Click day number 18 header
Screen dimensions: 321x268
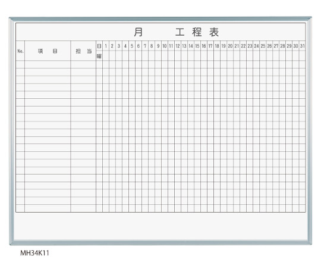coord(217,46)
